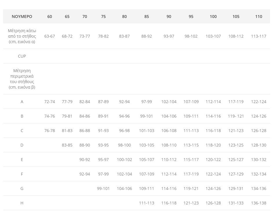Select cup D value 83-85
The image size is (274, 214).
(x=67, y=145)
